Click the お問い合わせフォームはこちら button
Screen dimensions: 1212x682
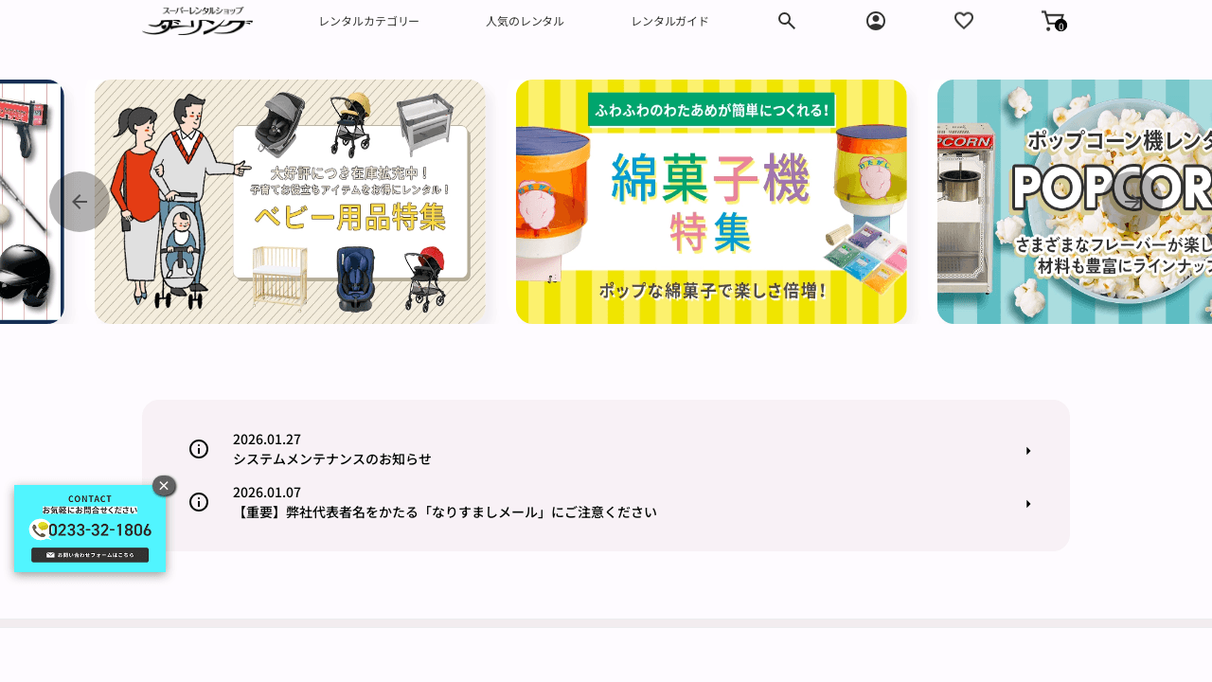pos(90,554)
